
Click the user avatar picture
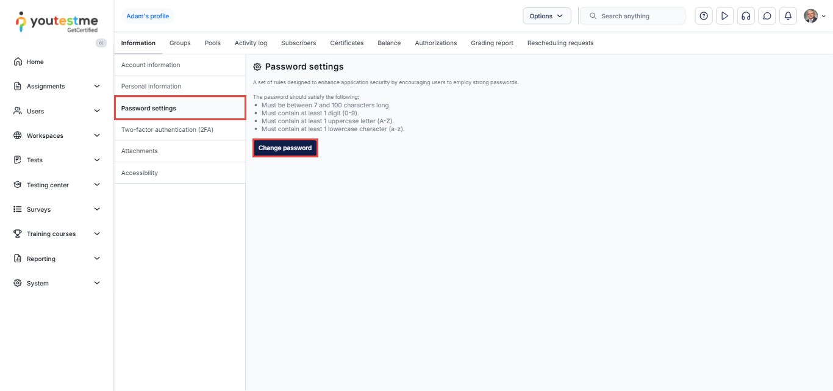click(x=810, y=16)
